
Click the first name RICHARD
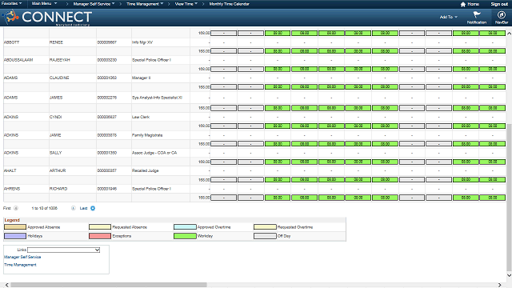58,189
